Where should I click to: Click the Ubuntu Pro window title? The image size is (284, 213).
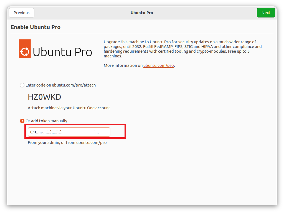[x=142, y=12]
